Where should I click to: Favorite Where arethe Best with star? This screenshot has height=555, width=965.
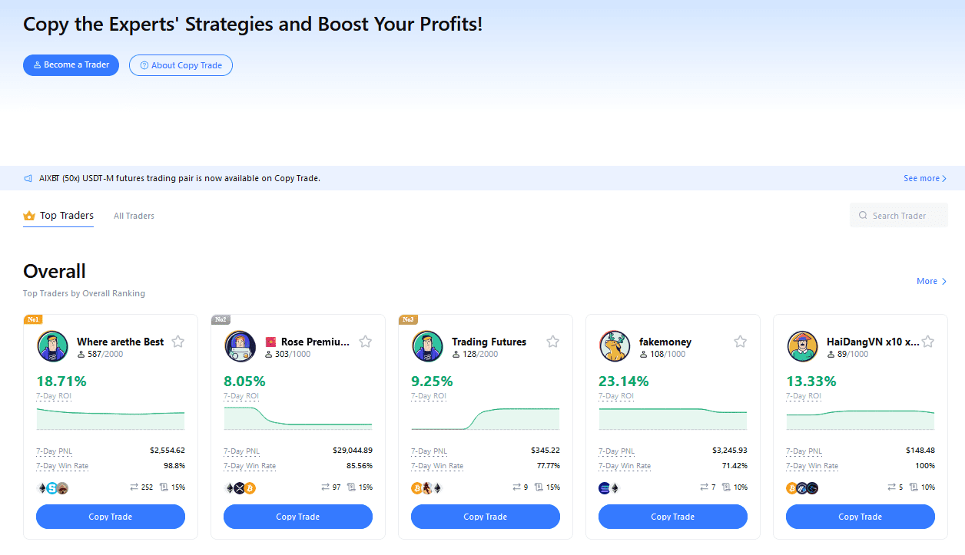tap(177, 342)
